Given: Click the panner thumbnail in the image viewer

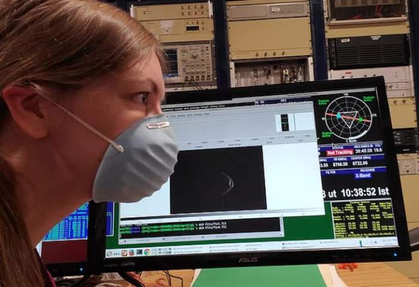Looking at the screenshot, I should tap(285, 122).
